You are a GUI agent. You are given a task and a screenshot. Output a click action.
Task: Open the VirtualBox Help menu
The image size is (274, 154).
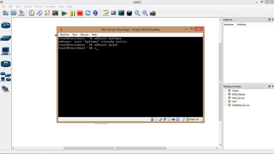[94, 35]
